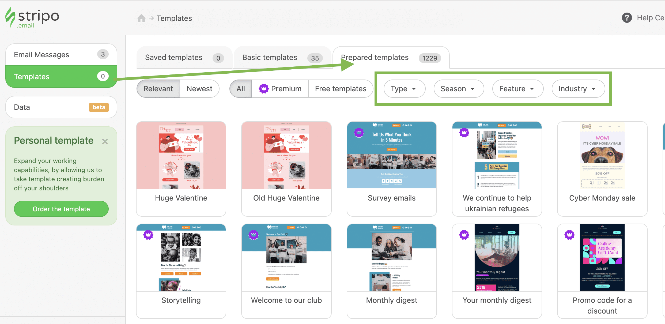665x324 pixels.
Task: Select the Premium templates toggle
Action: click(280, 88)
